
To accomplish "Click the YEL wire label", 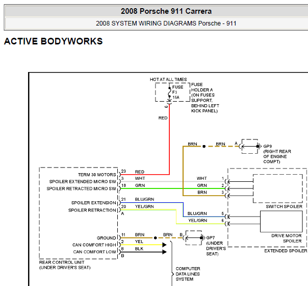I will click(x=139, y=242).
